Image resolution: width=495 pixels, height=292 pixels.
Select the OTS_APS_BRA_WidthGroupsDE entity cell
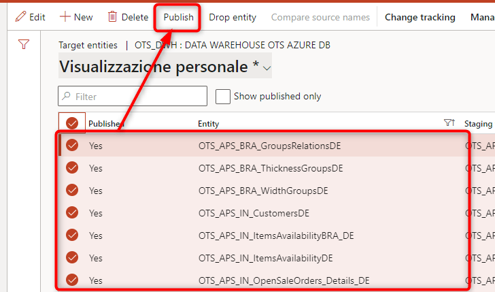point(263,191)
